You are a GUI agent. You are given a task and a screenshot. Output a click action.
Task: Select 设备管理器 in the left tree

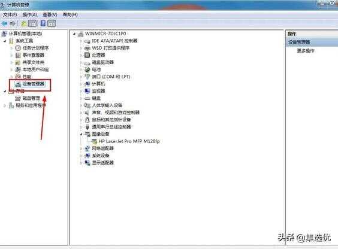tap(34, 84)
